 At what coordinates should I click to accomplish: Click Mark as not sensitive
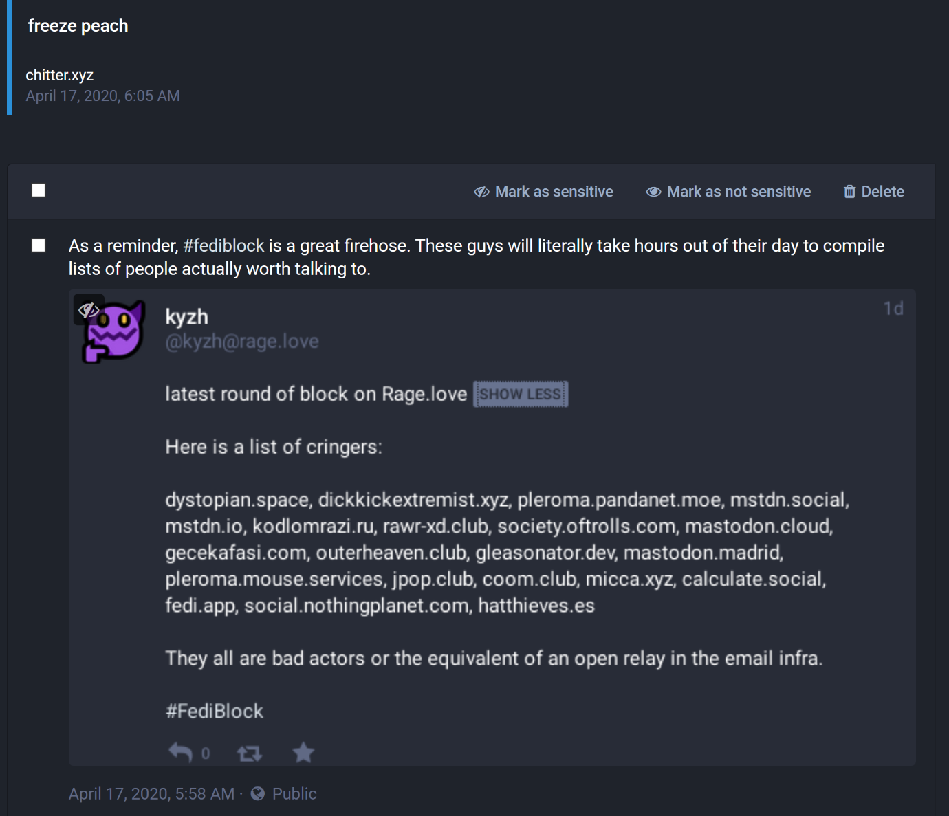point(728,192)
